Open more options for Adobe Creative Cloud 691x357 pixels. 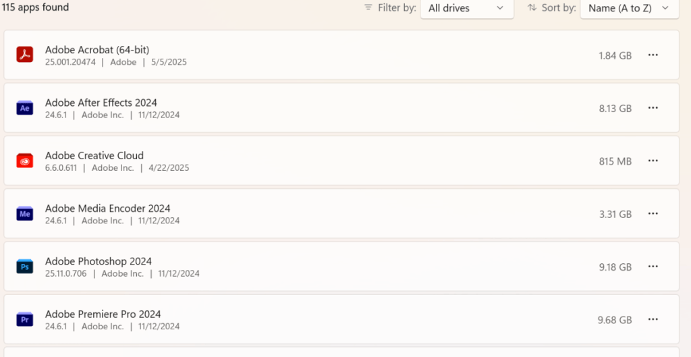coord(653,161)
